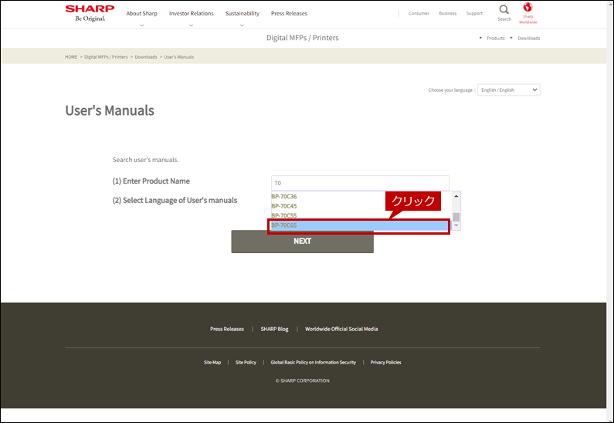Screen dimensions: 614x423
Task: Go to the SHARP Be Original logo
Action: pyautogui.click(x=90, y=13)
